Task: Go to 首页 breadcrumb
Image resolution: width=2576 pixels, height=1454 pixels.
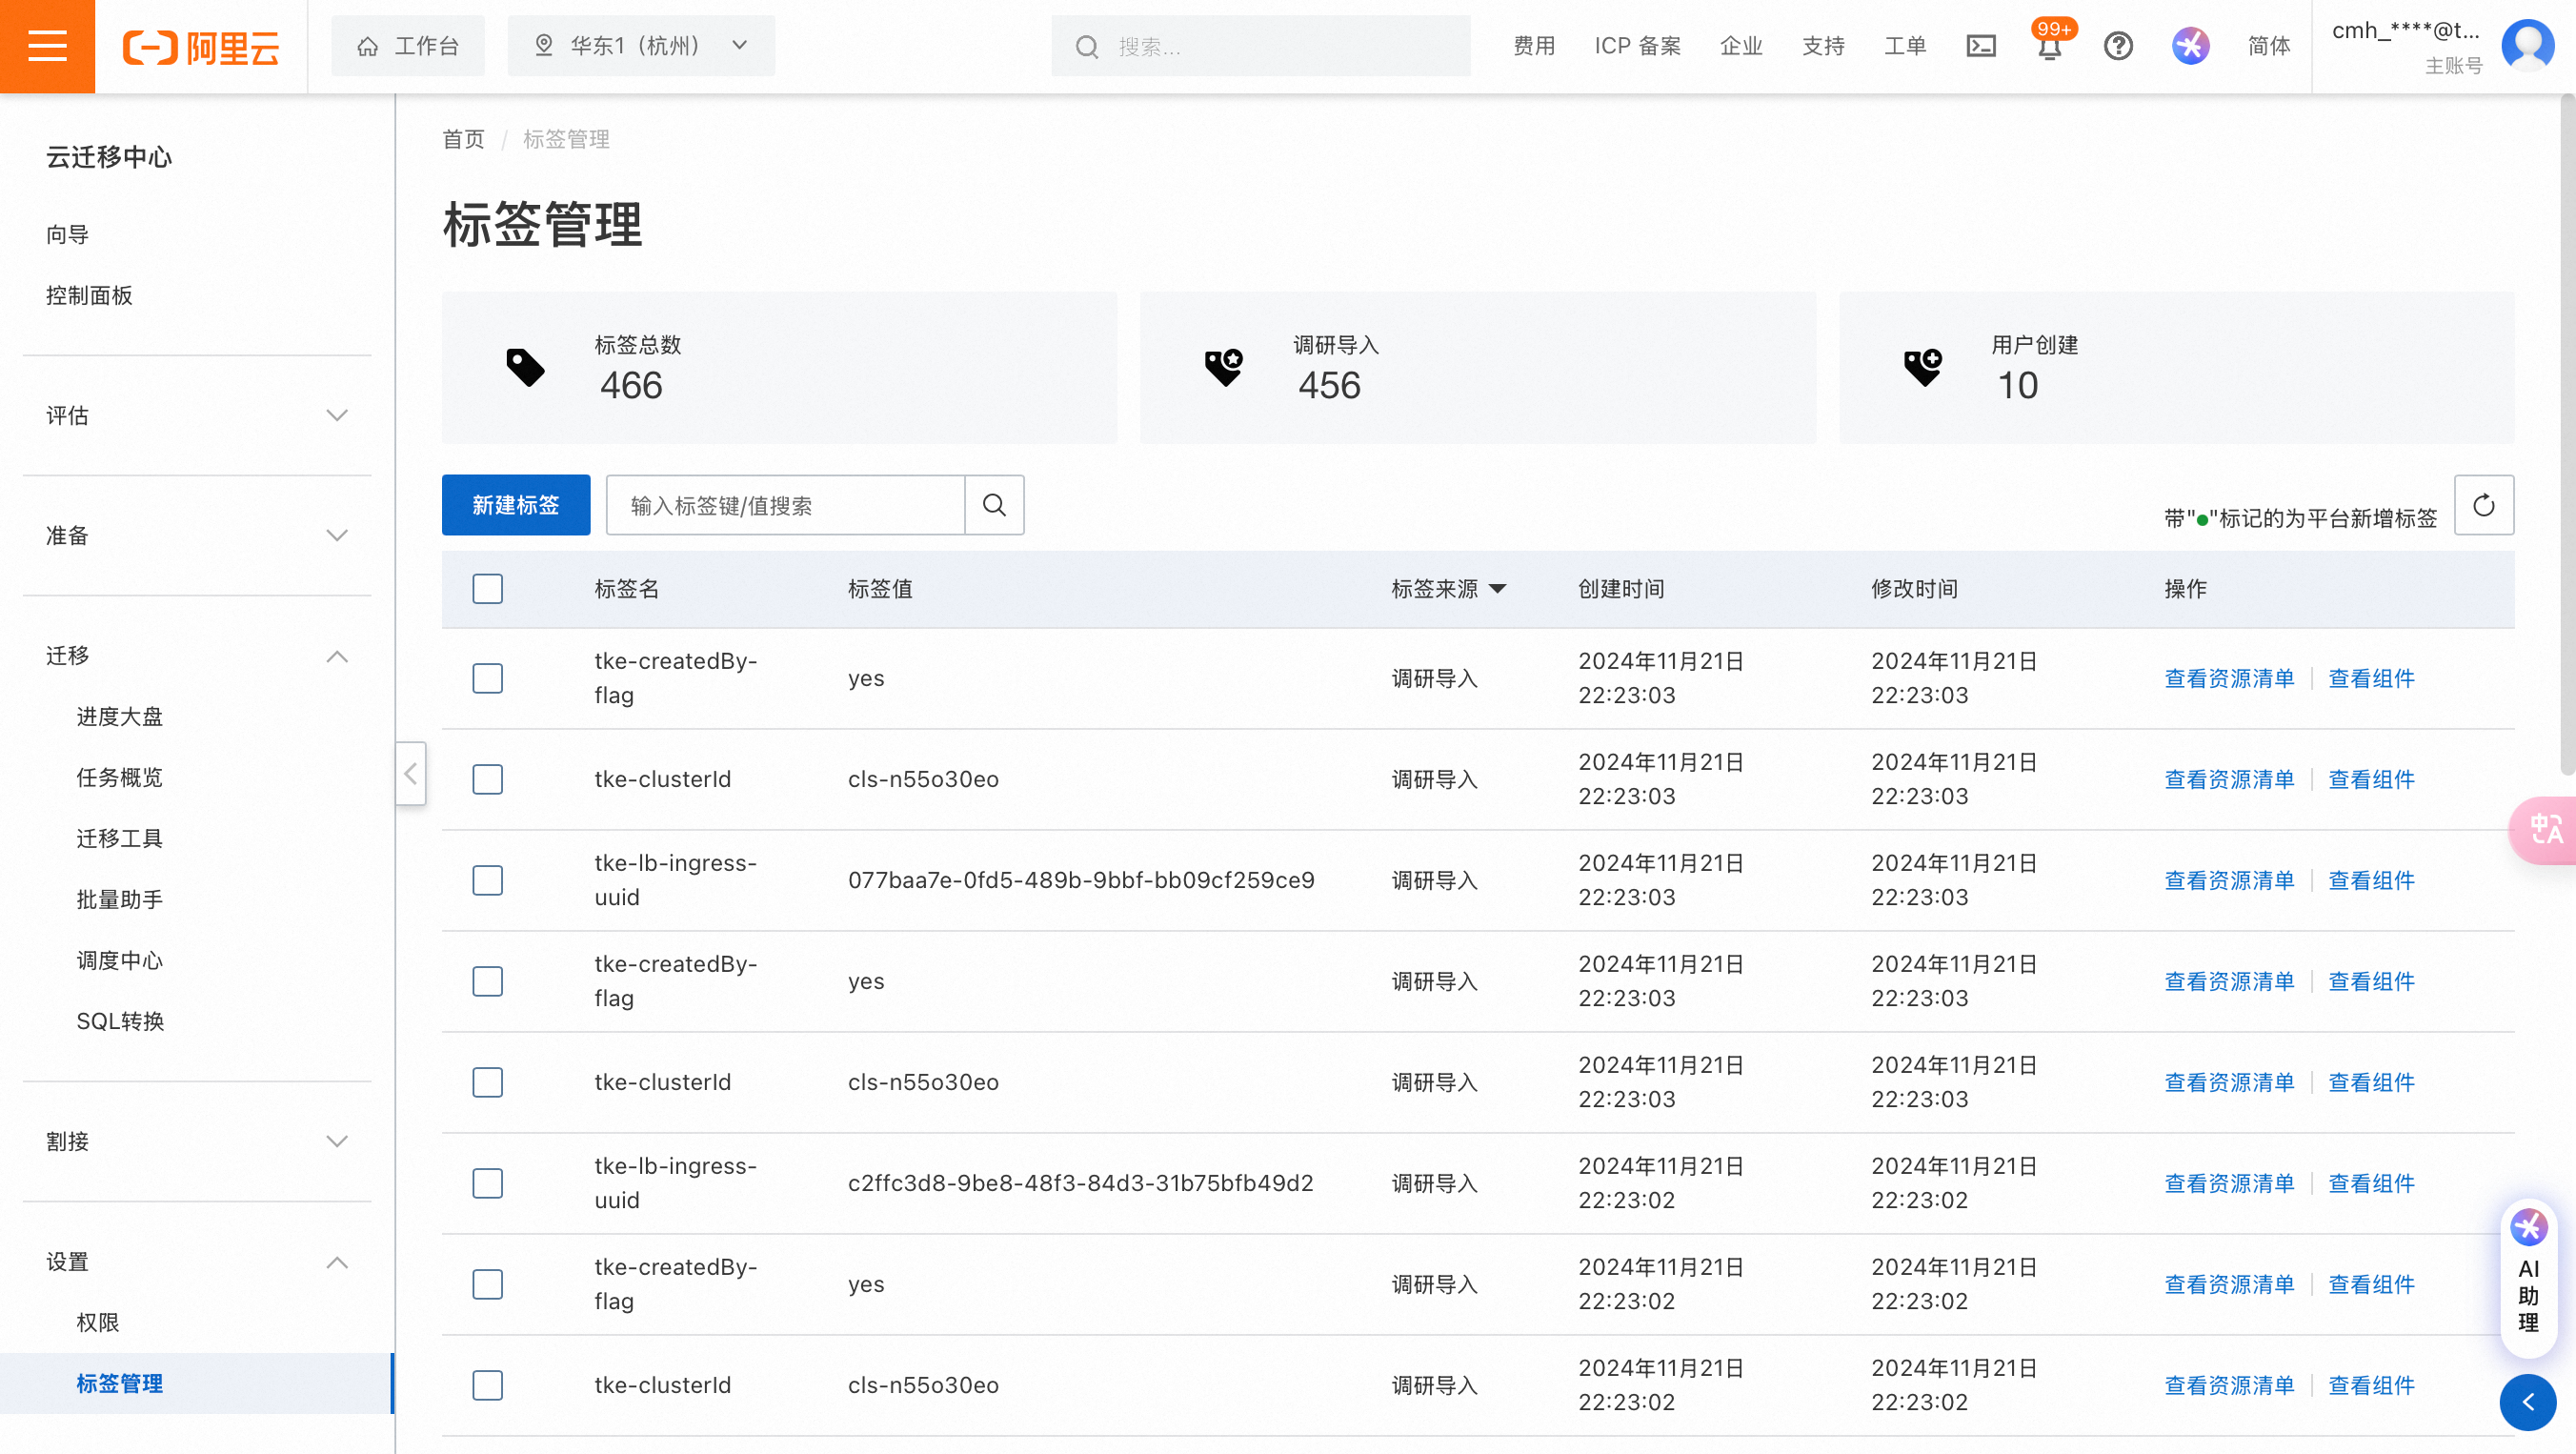Action: point(463,139)
